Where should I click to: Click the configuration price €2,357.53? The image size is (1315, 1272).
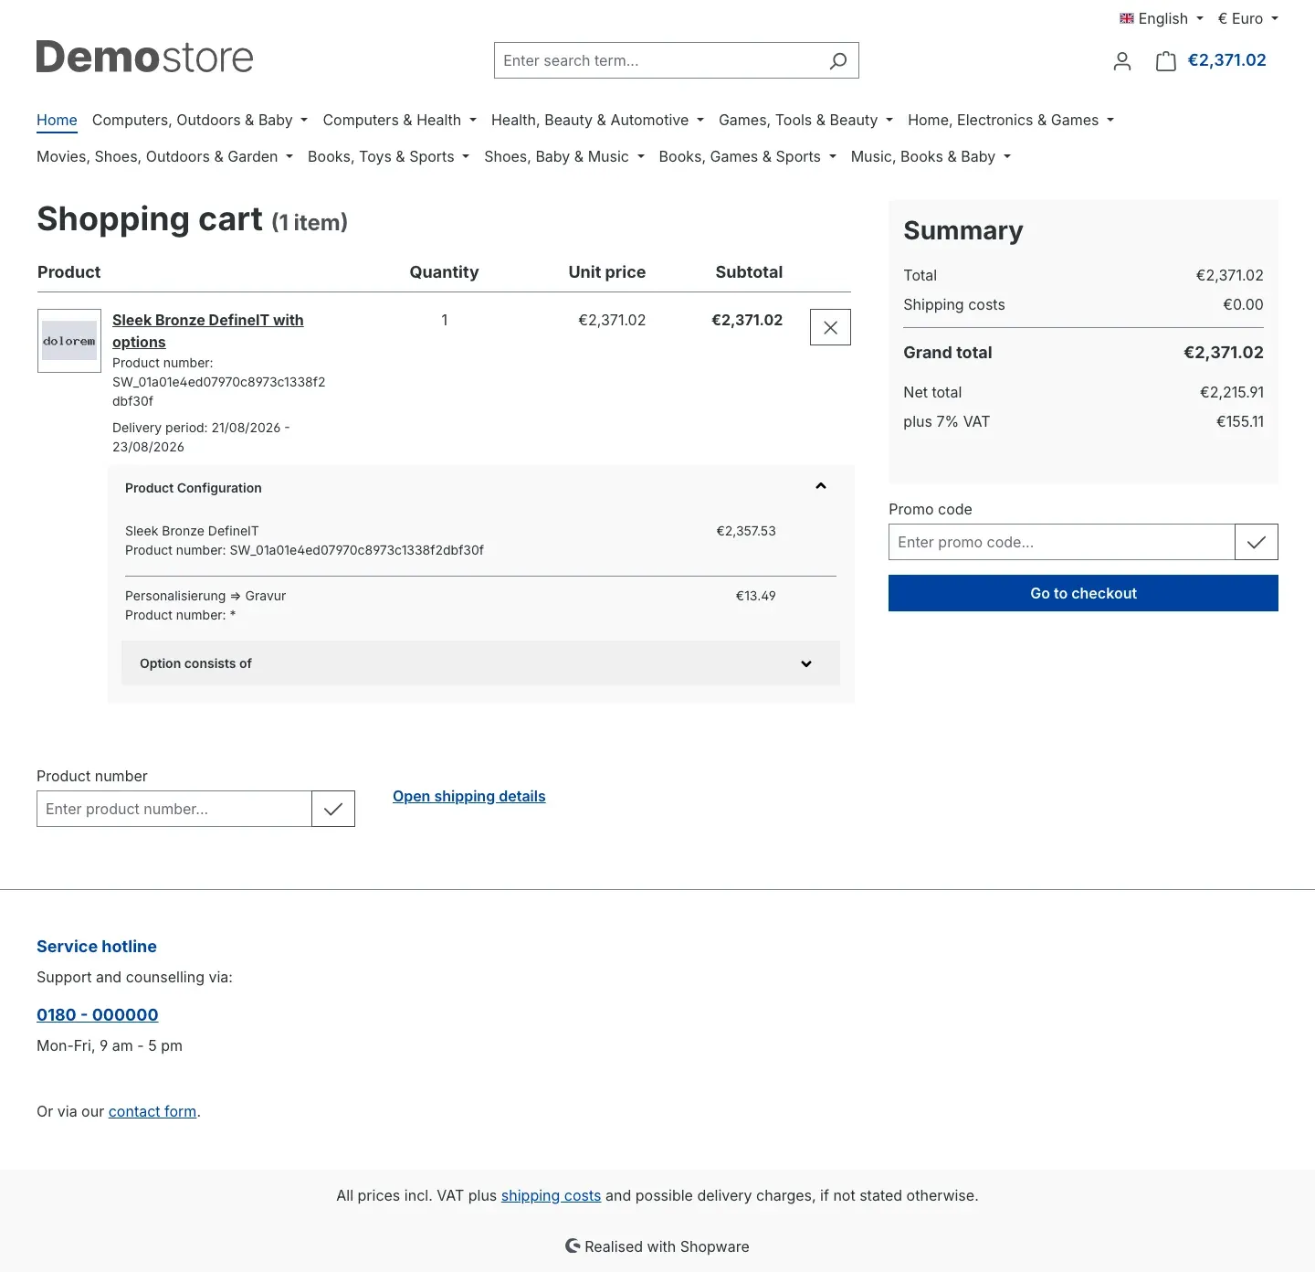coord(746,531)
